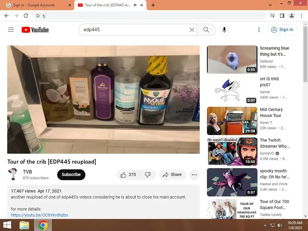The height and width of the screenshot is (231, 308).
Task: Open Screaming blue thing video thumbnail
Action: (x=232, y=60)
